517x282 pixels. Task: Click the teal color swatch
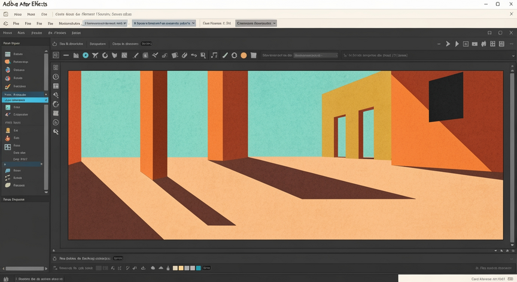tap(198, 268)
